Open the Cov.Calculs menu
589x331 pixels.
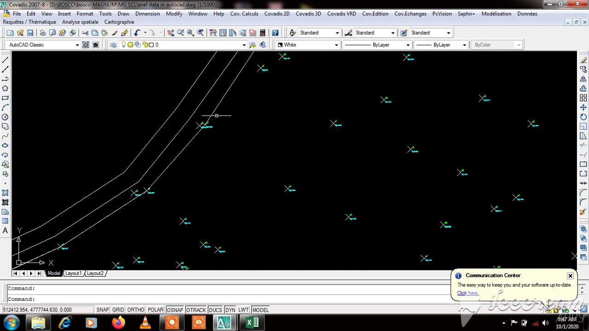244,14
